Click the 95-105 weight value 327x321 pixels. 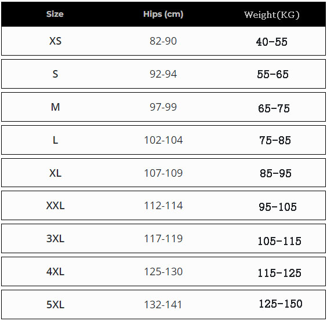click(278, 207)
